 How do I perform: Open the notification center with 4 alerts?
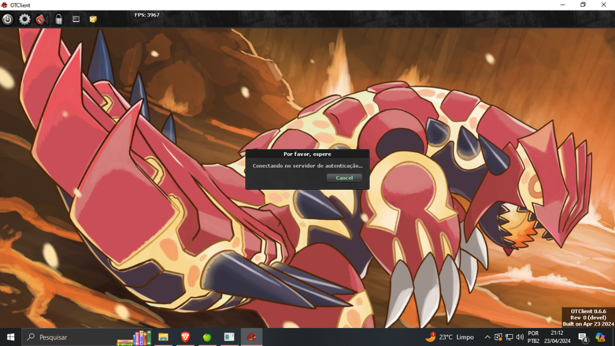click(x=582, y=337)
